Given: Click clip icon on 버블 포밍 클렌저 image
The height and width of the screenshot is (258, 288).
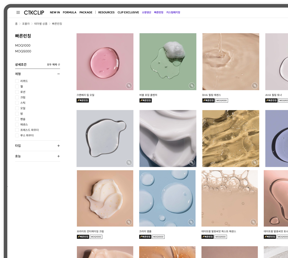Looking at the screenshot, I should coord(192,86).
